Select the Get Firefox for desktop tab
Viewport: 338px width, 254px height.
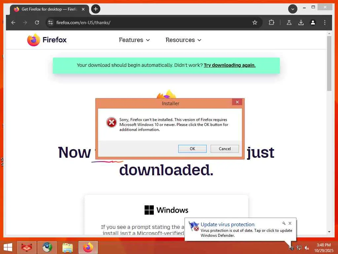coord(49,9)
